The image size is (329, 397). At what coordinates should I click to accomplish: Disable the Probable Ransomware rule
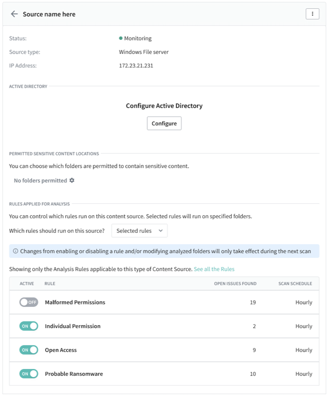point(28,374)
